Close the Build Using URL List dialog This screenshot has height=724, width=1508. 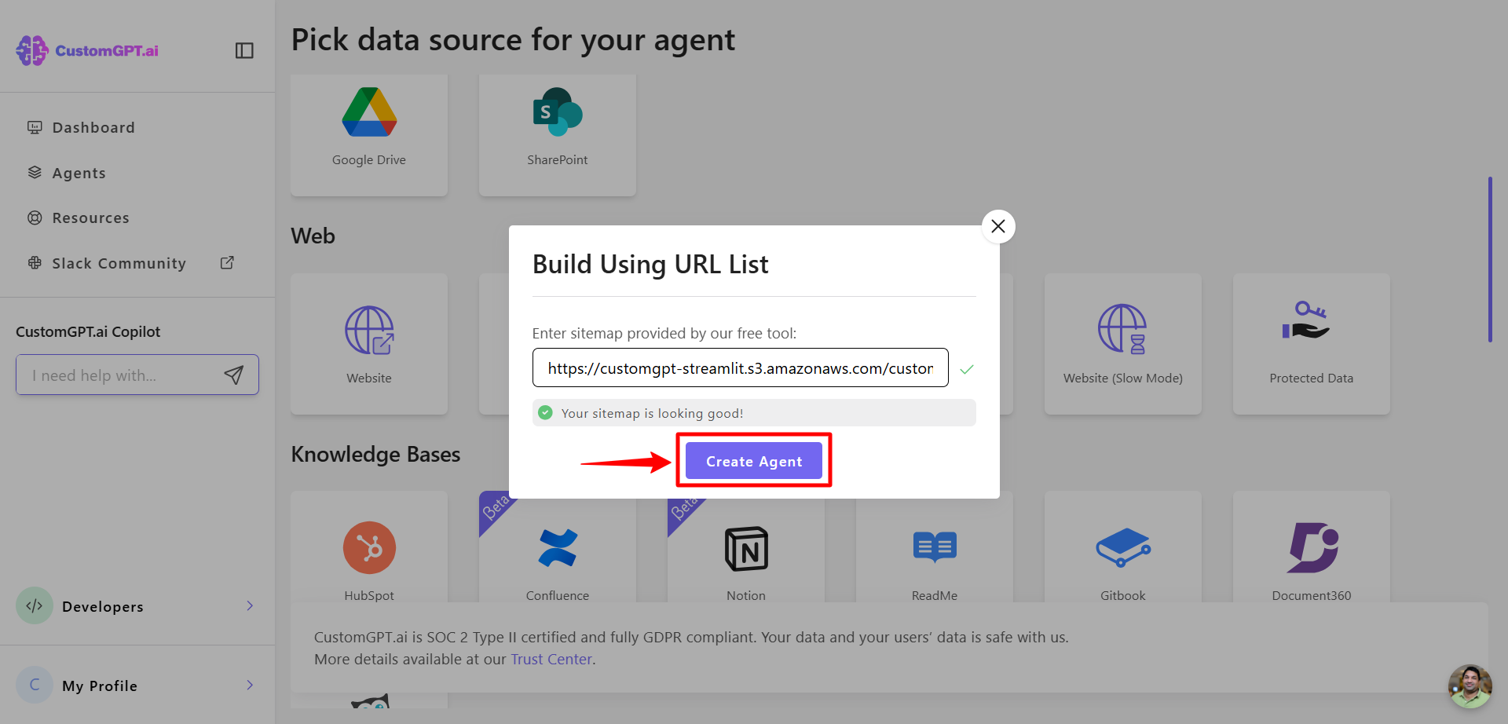[998, 226]
